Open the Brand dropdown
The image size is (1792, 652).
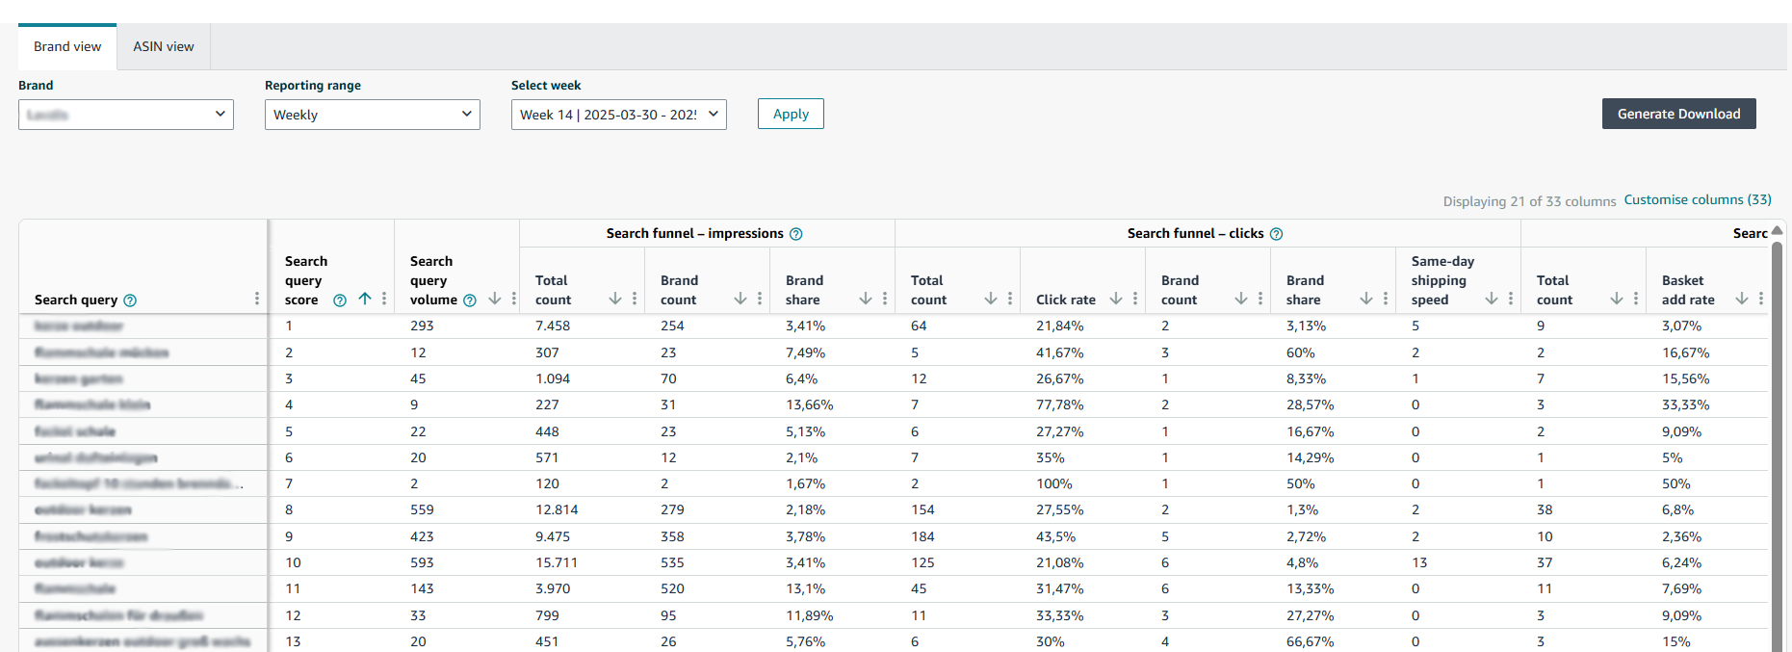tap(126, 115)
